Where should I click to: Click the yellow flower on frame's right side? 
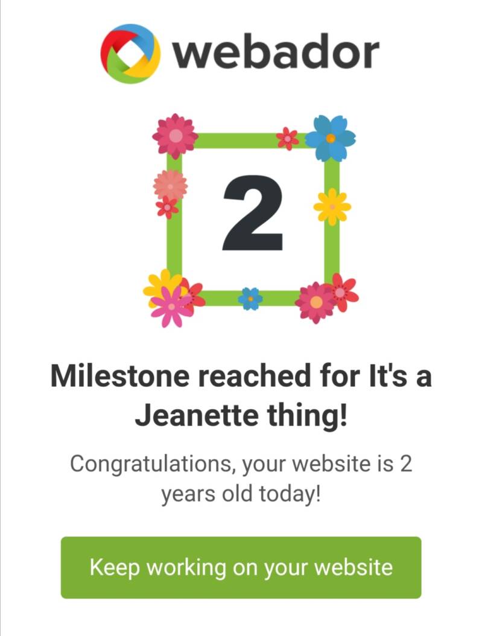(x=332, y=206)
